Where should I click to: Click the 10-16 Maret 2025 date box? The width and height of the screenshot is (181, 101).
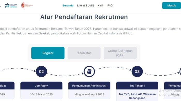41,94
